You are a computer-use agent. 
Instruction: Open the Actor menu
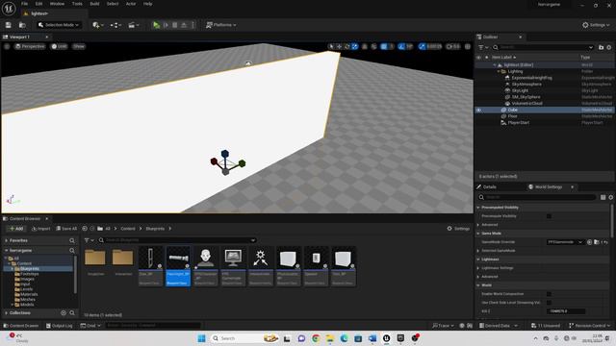coord(131,4)
